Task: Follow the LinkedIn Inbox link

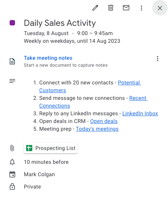Action: coord(140,113)
